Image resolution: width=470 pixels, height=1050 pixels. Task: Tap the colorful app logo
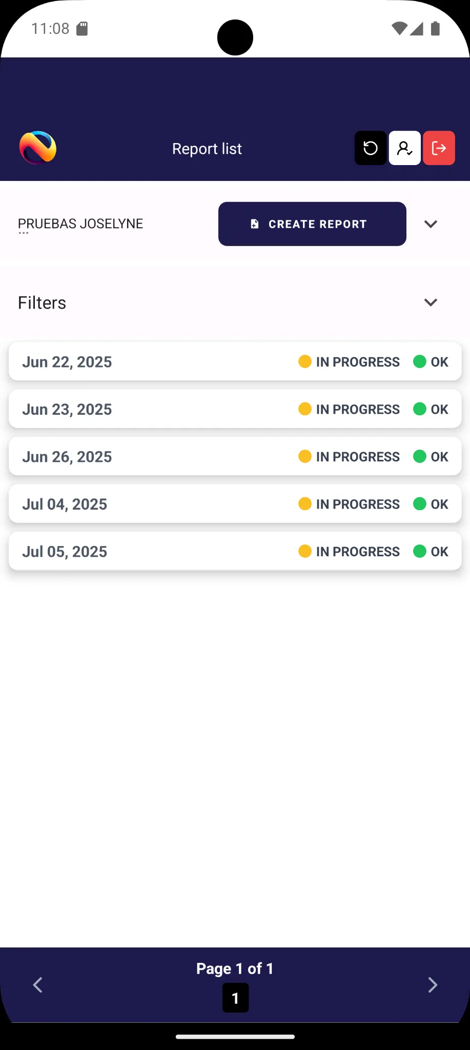click(x=38, y=148)
